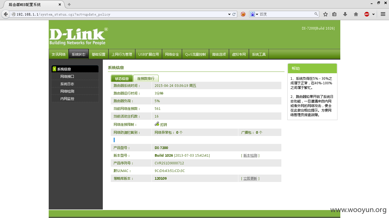
Task: Click the serial number CVR2S1D9000712
Action: pyautogui.click(x=169, y=163)
